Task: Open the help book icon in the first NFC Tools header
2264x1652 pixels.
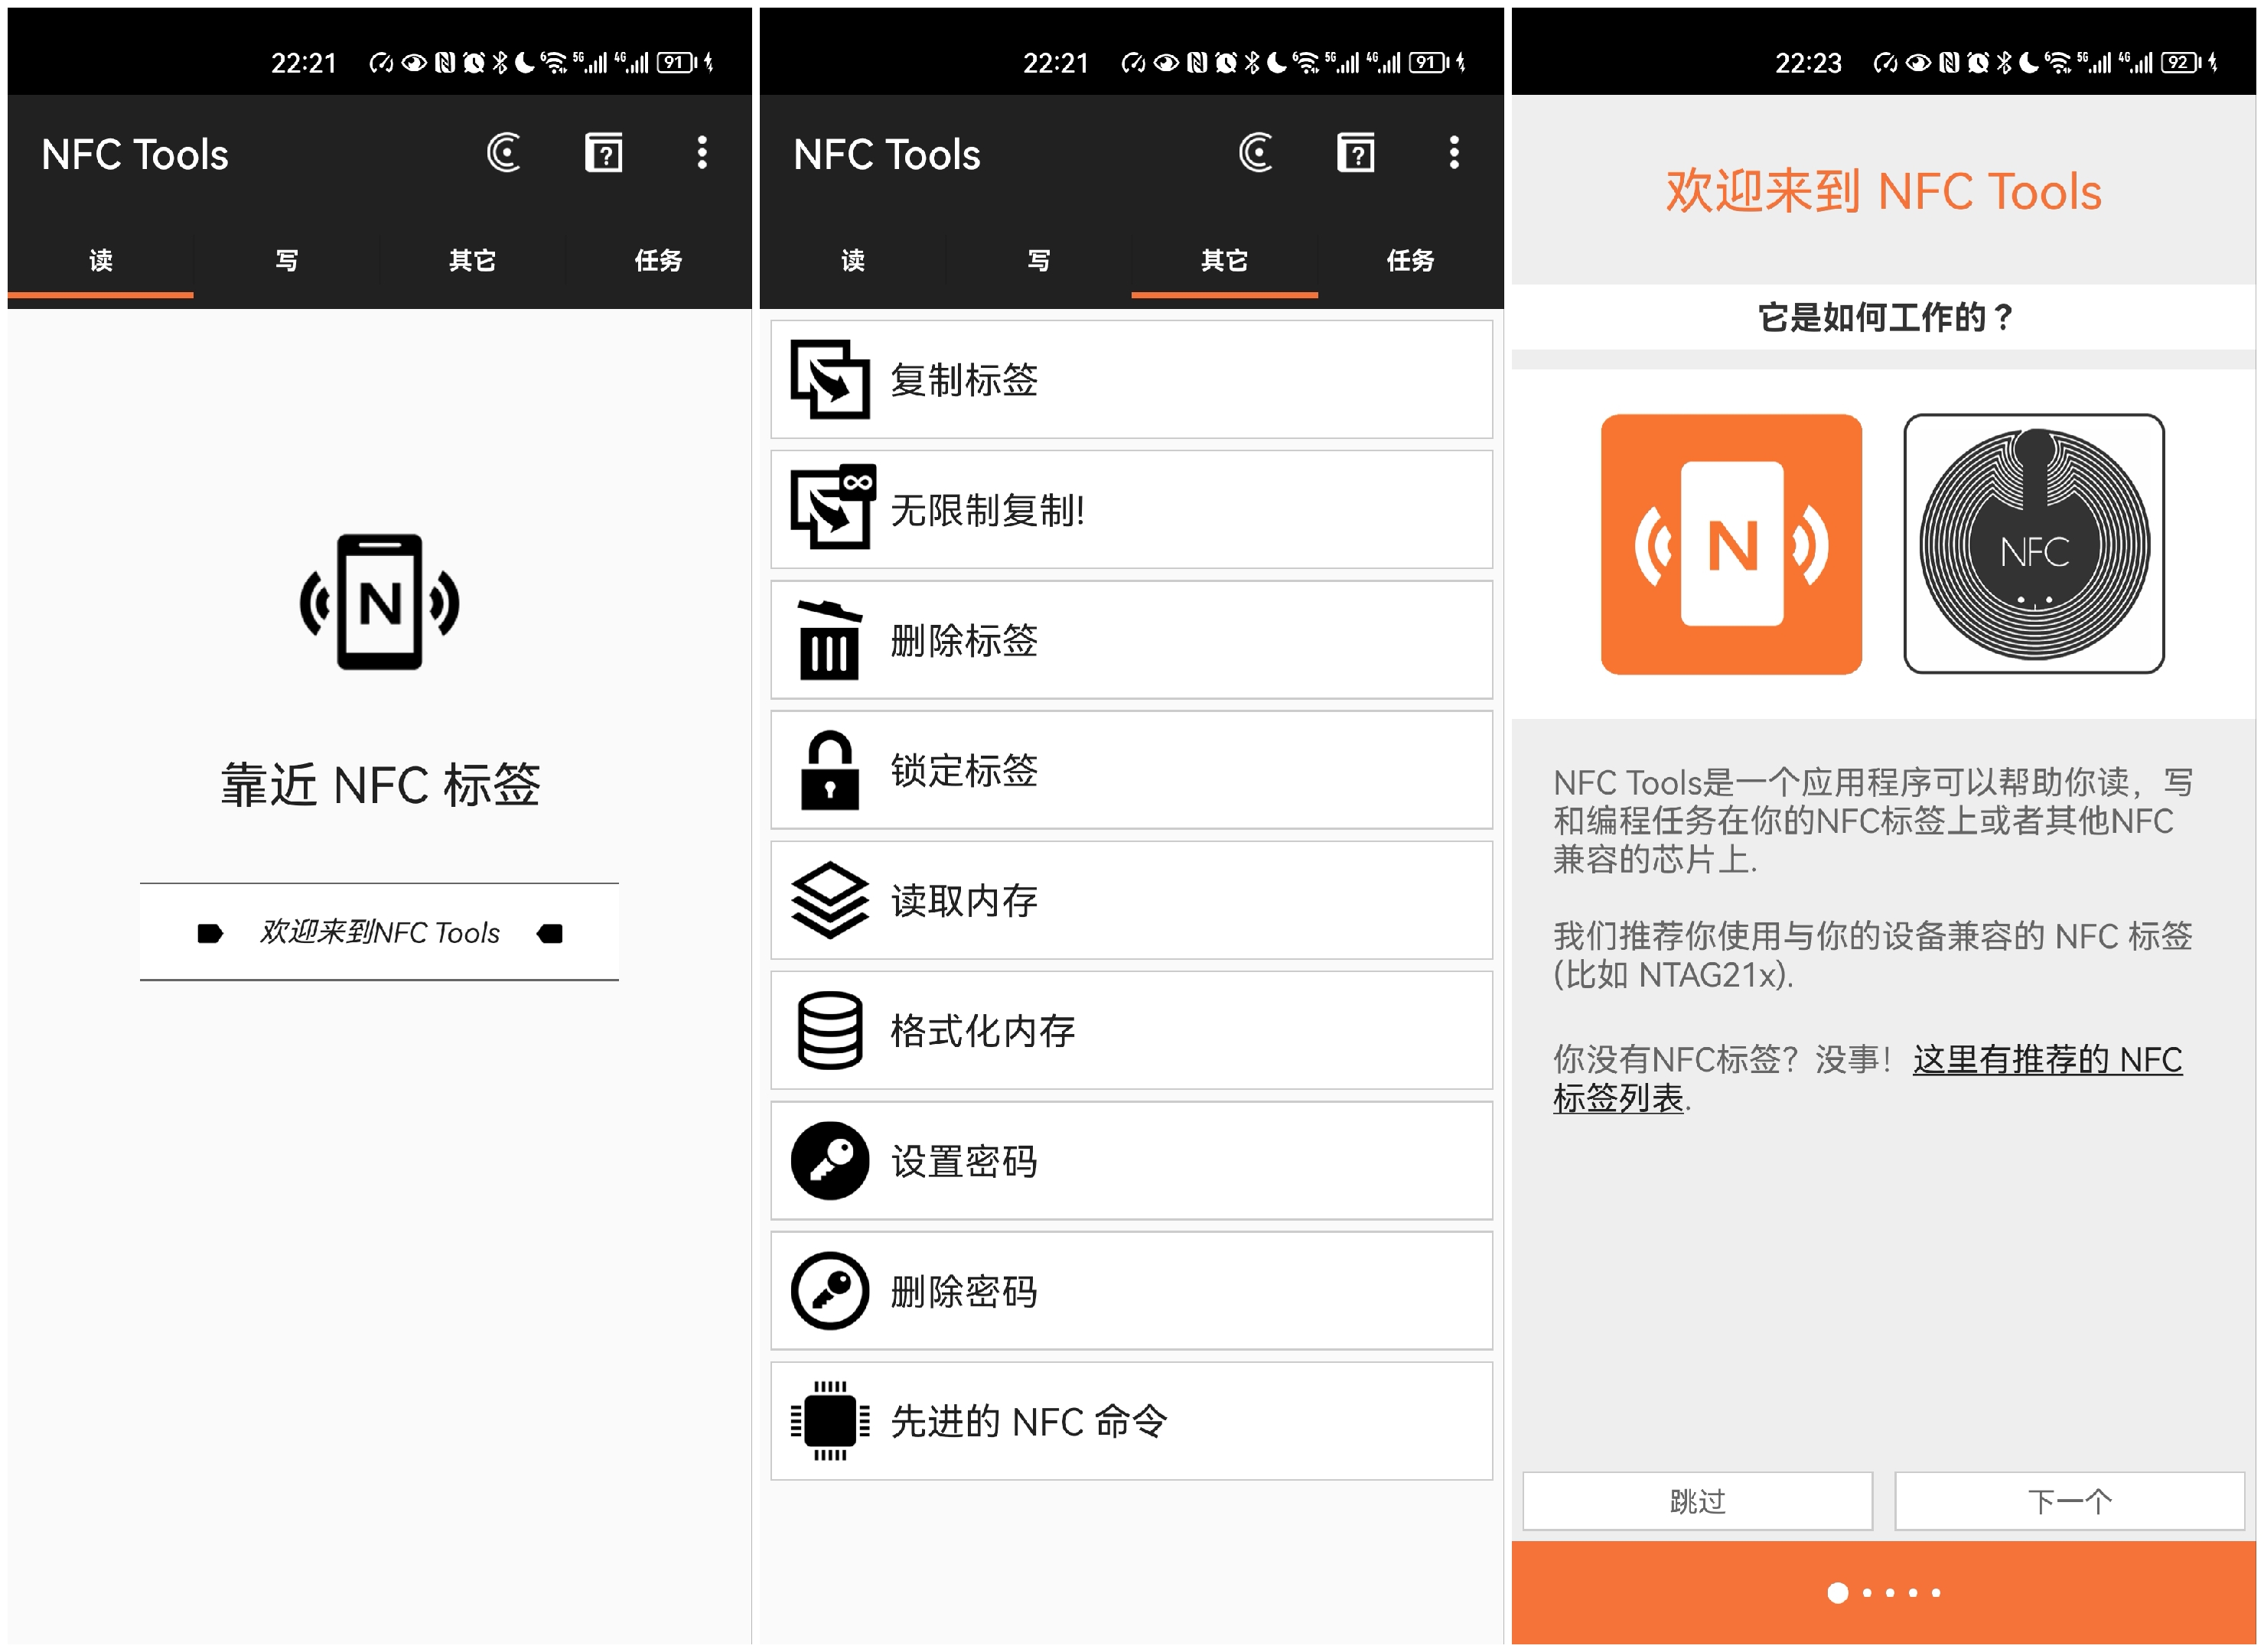Action: click(603, 153)
